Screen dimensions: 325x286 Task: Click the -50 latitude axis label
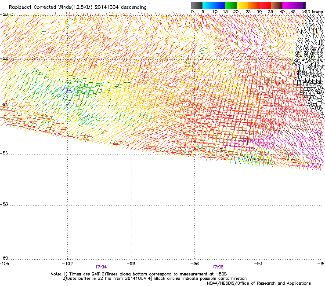click(4, 15)
